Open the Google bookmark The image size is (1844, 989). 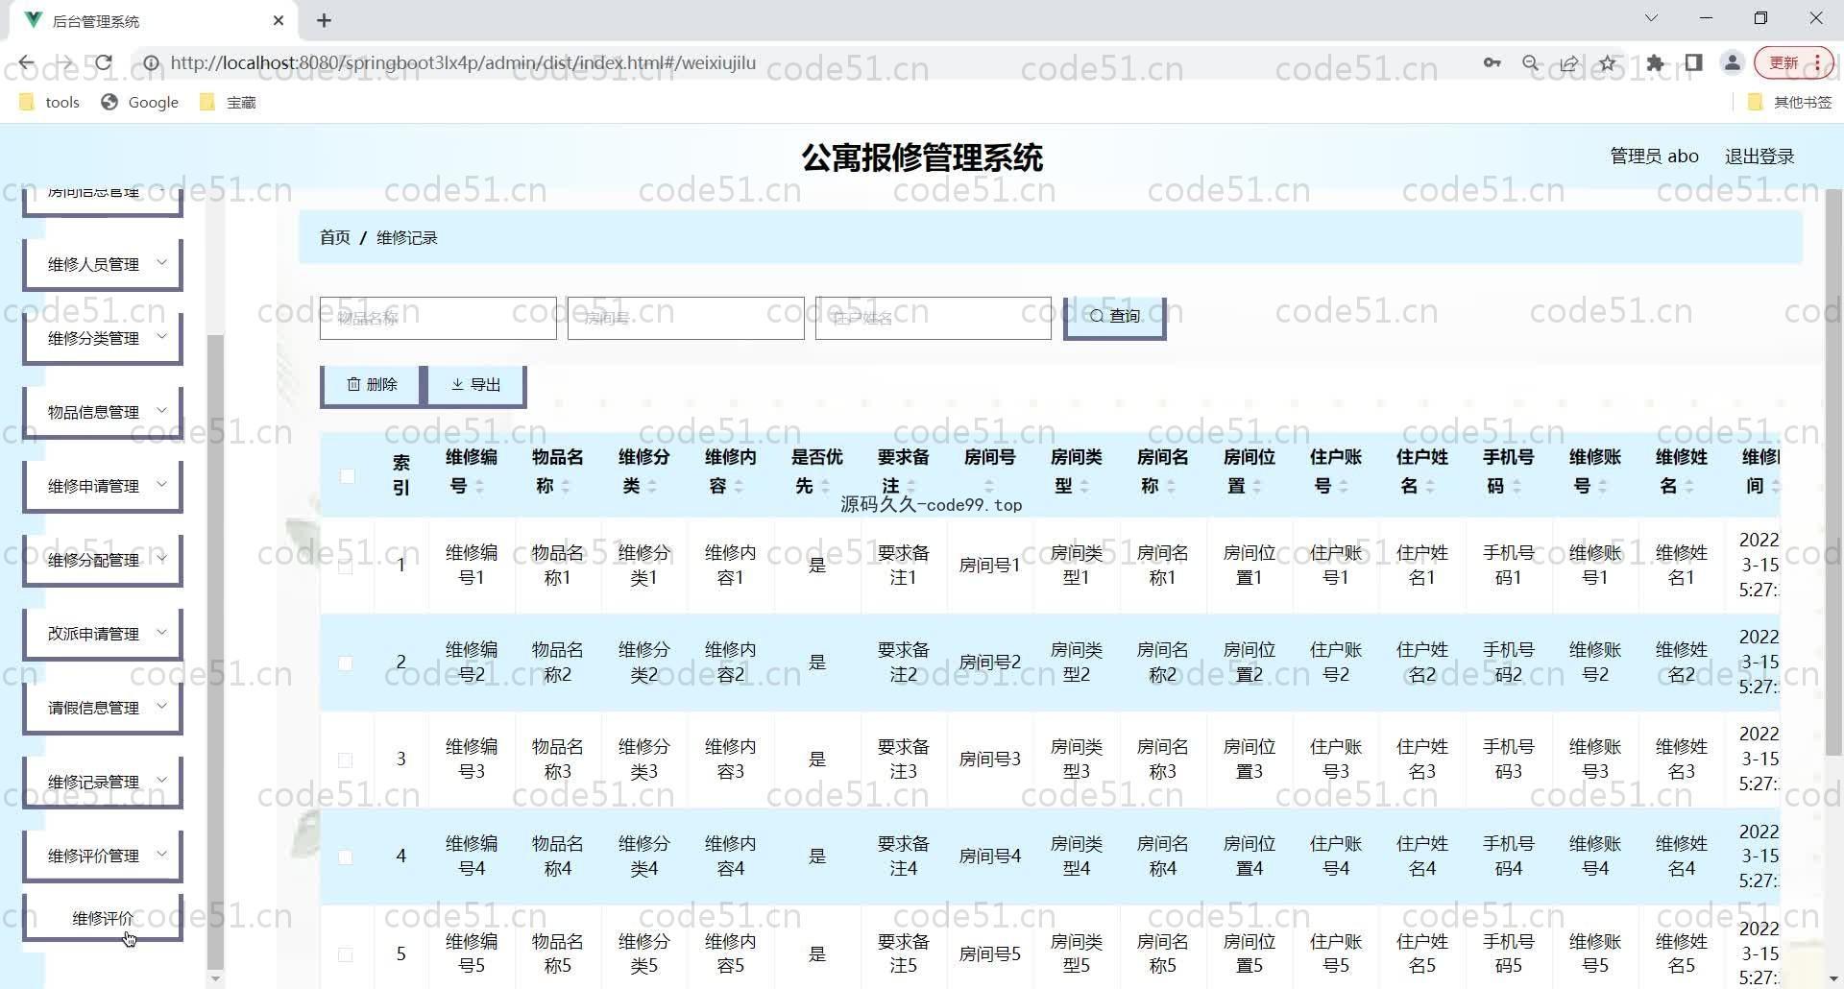coord(140,102)
